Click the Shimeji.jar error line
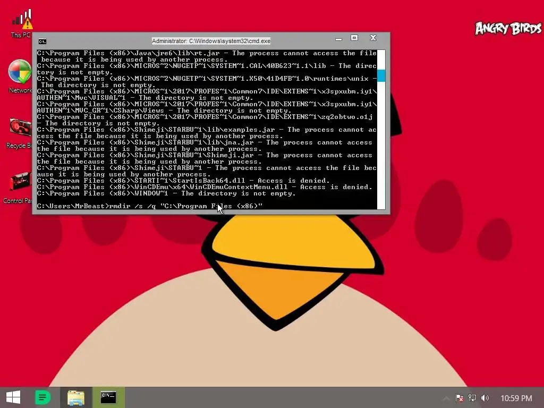544x408 pixels. pos(205,158)
